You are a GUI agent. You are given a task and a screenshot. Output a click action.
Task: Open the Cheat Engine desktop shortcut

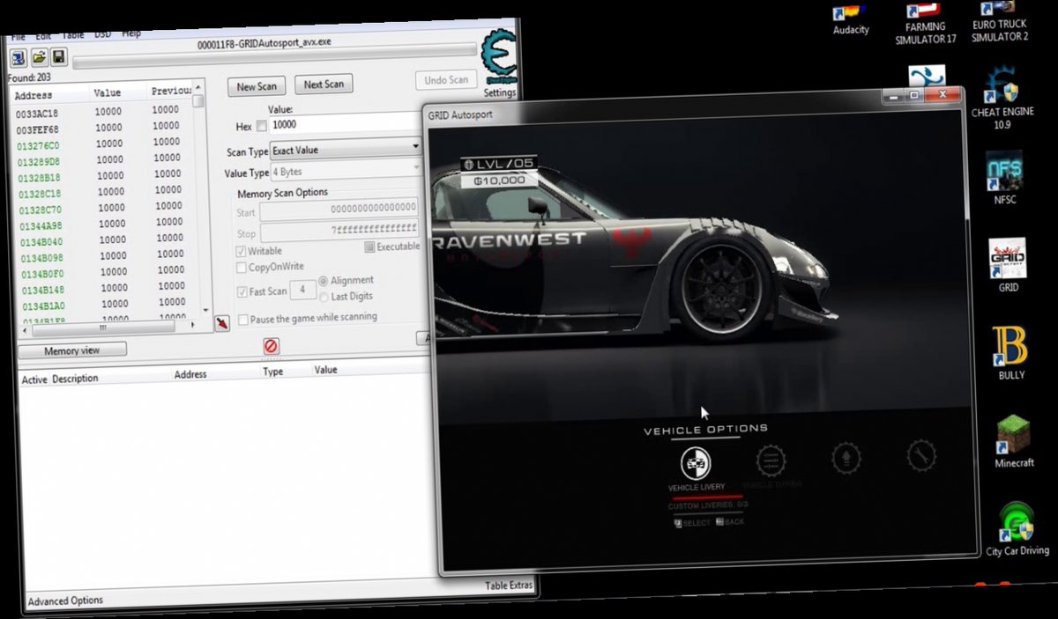[x=1002, y=99]
